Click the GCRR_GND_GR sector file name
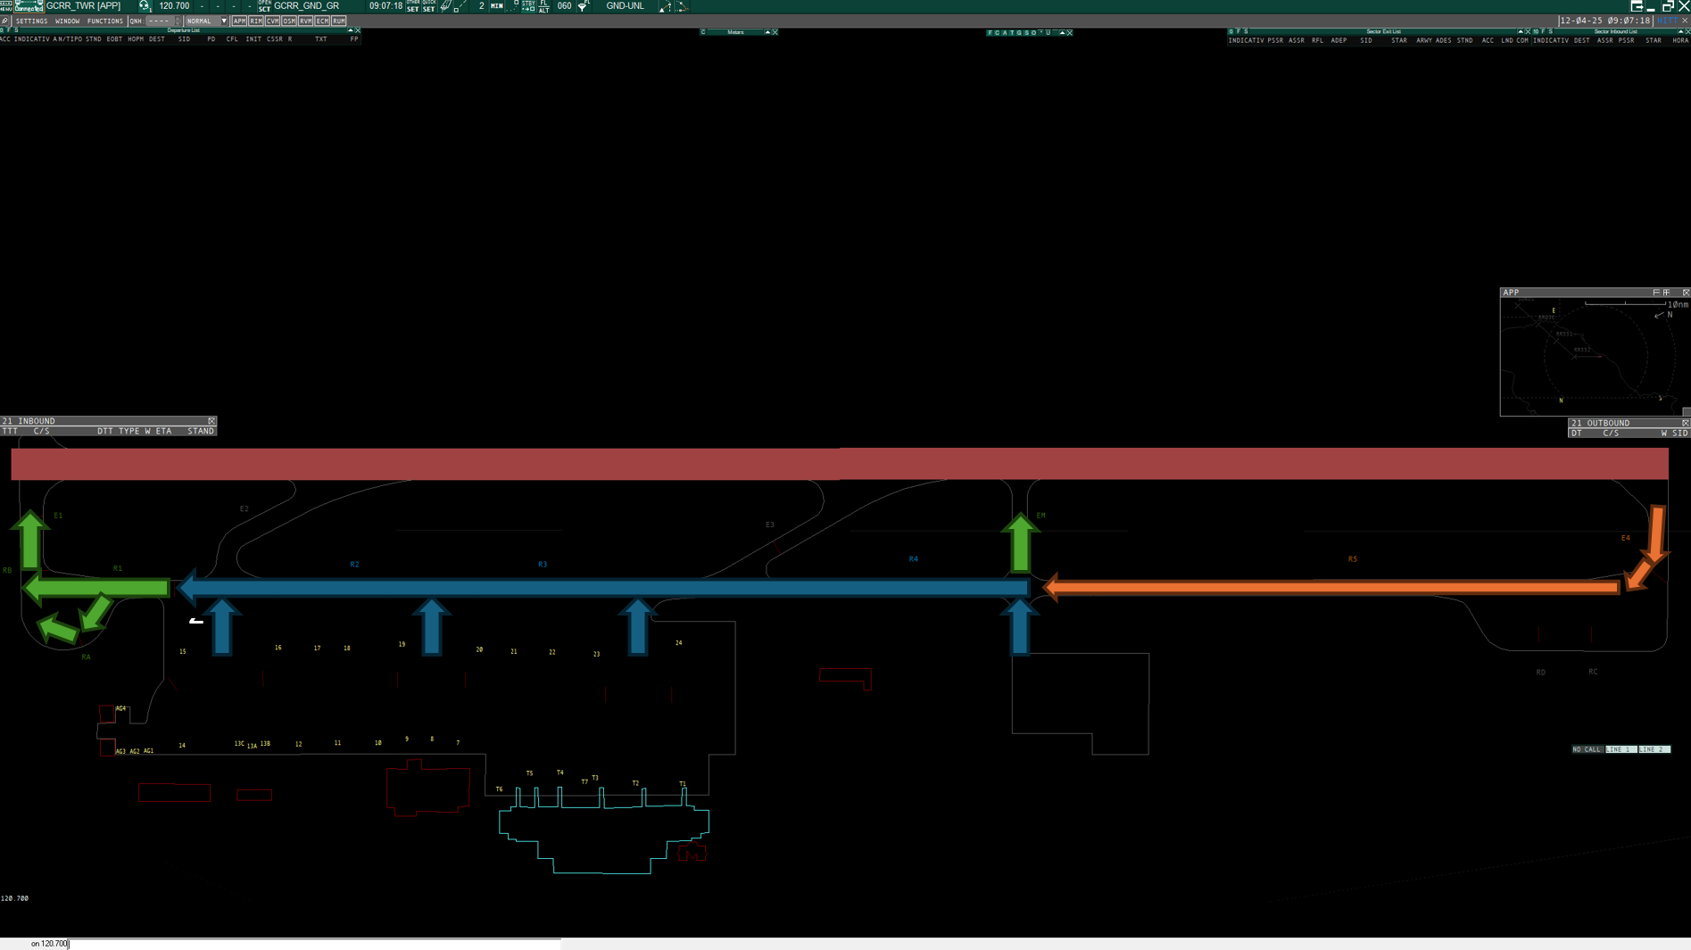The height and width of the screenshot is (950, 1691). point(306,6)
